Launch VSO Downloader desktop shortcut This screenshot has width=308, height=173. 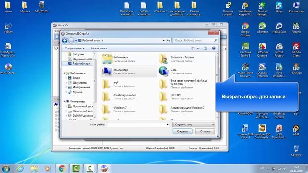coord(279,132)
